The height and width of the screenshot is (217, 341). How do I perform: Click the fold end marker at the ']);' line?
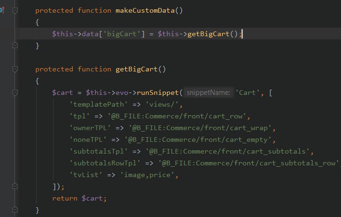(15, 186)
